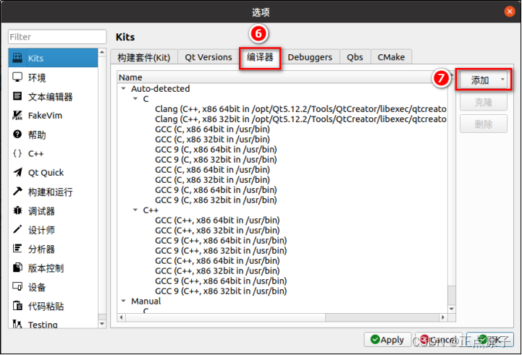522x355 pixels.
Task: Click the sidebar scroll-up arrow
Action: (x=102, y=53)
